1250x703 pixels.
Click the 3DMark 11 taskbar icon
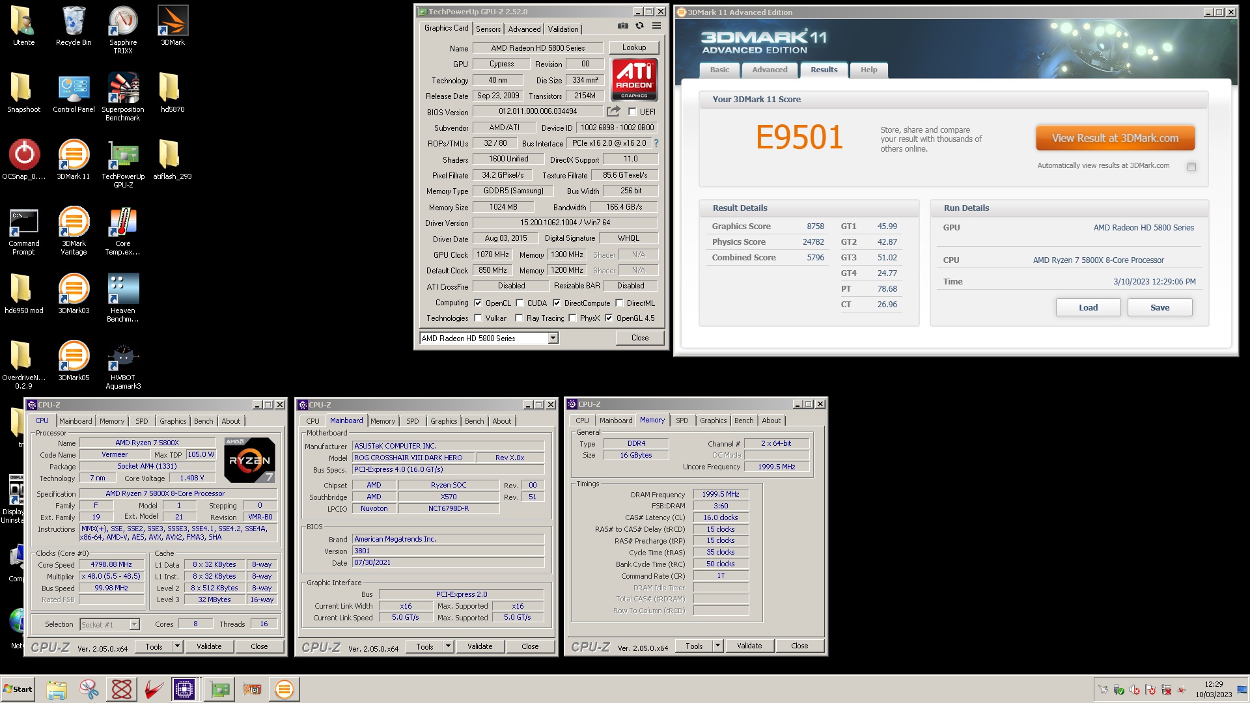pyautogui.click(x=285, y=689)
